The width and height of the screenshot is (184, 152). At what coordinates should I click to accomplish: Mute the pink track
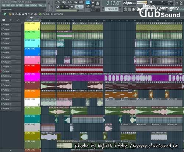point(39,63)
